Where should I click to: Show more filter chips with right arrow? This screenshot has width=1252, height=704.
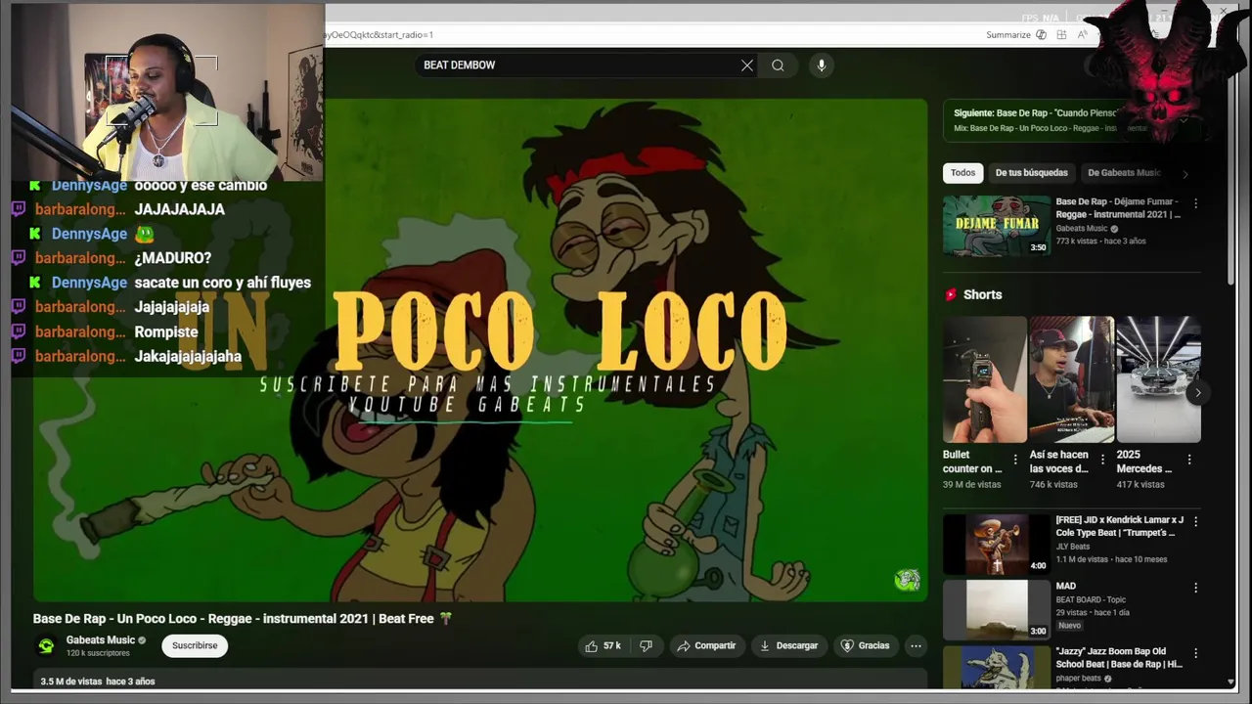(x=1185, y=174)
